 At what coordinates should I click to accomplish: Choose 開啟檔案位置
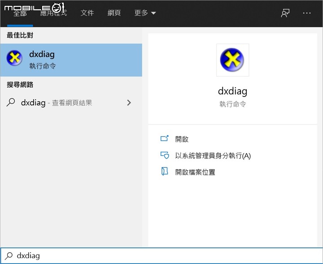pos(195,172)
